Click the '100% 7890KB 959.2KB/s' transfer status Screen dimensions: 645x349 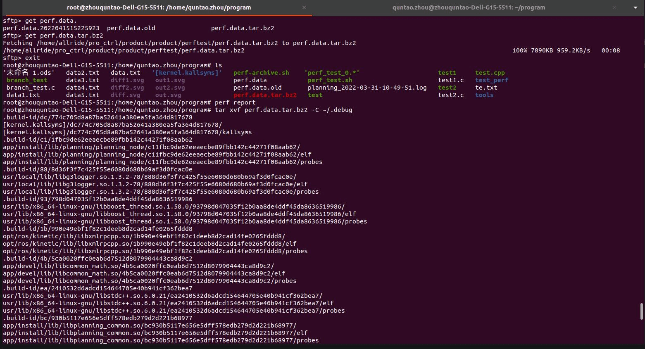551,50
